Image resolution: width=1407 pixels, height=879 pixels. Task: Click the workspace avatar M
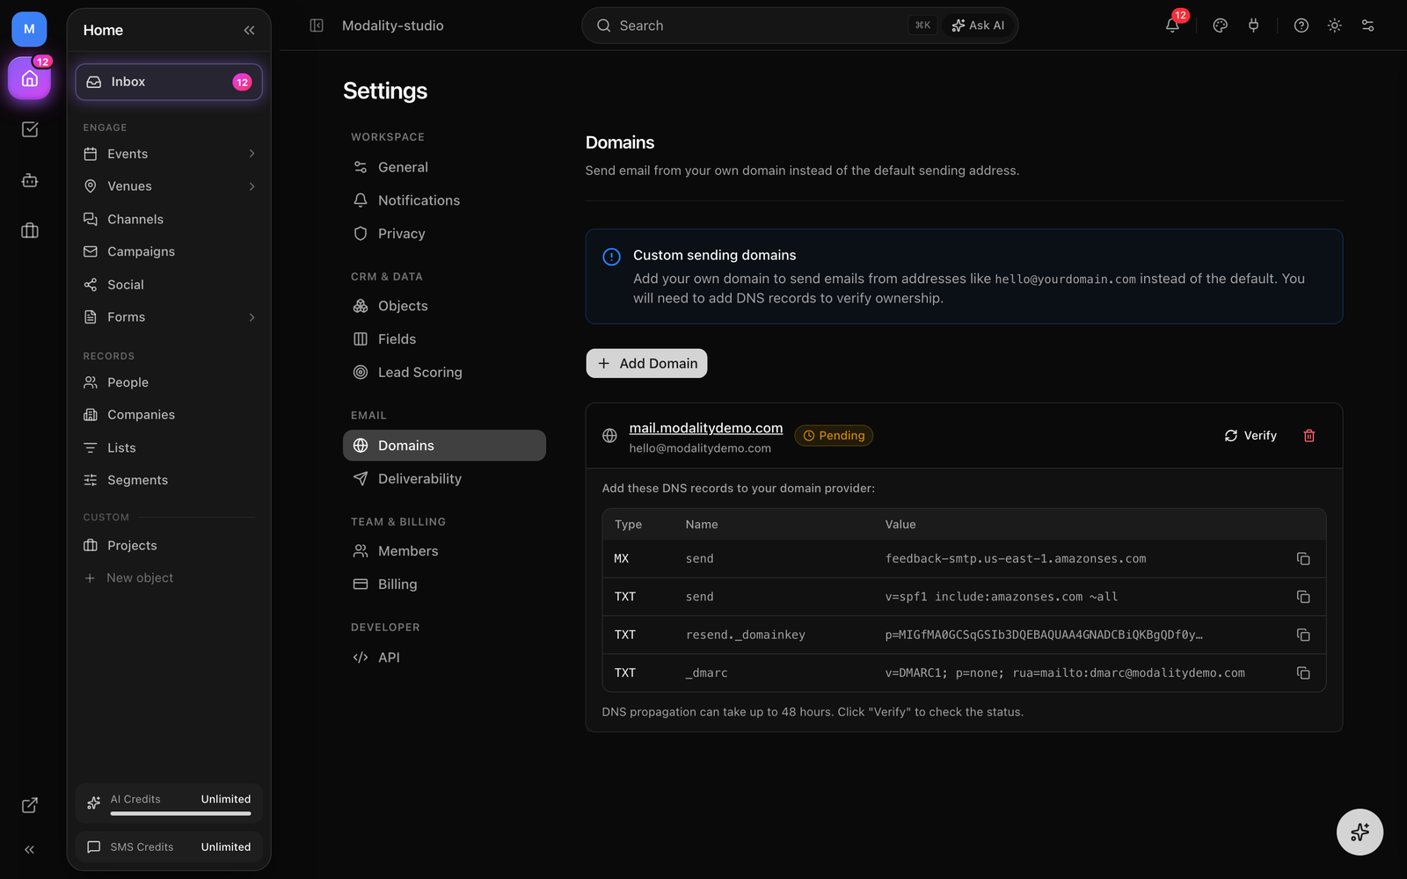pos(29,29)
